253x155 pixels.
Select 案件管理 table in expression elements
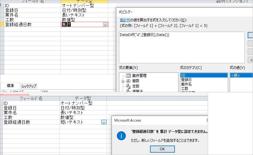[x=139, y=75]
